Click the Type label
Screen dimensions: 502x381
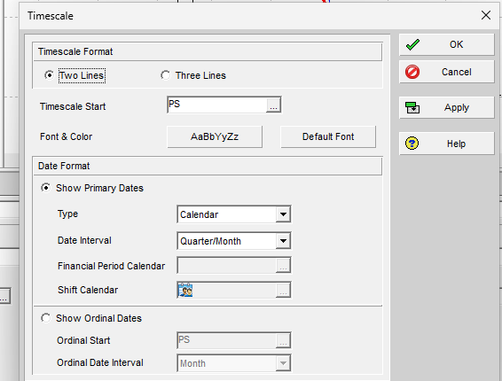[x=67, y=214]
